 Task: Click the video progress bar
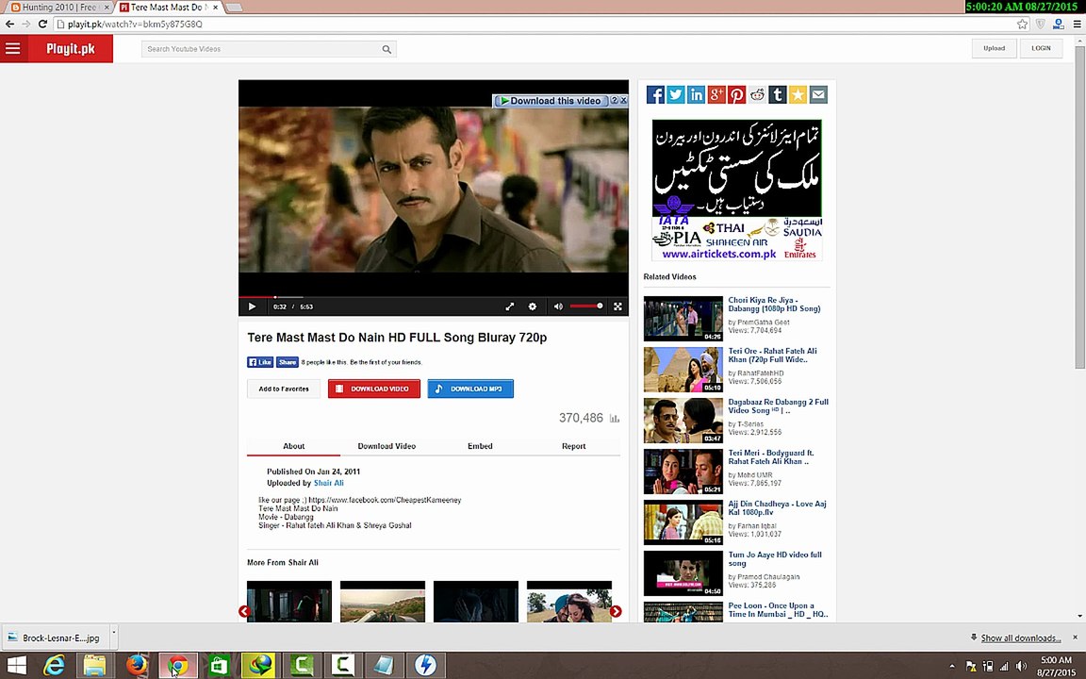pos(434,297)
